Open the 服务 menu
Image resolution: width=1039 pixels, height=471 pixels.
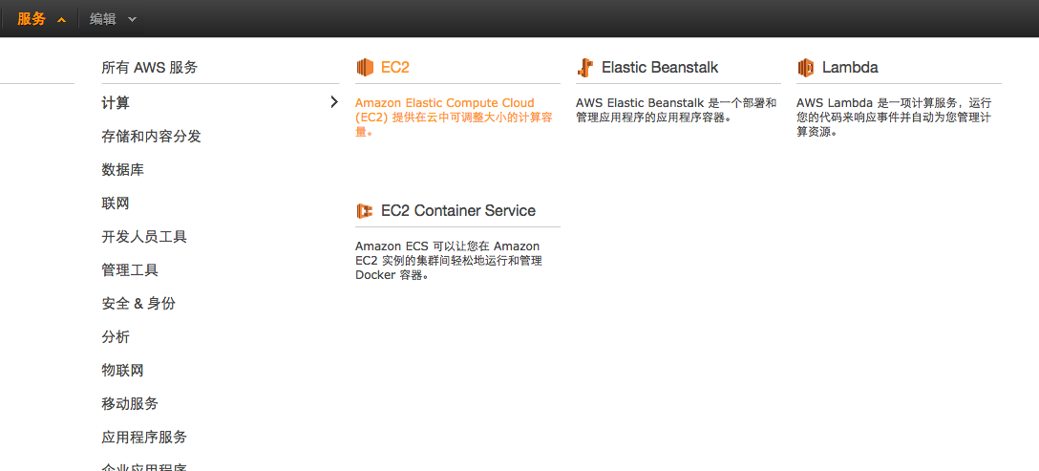pos(32,19)
